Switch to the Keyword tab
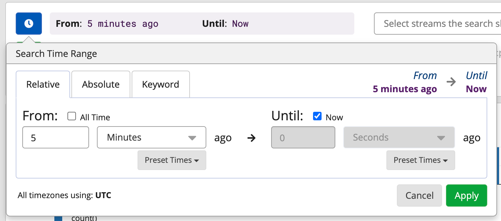 click(160, 84)
